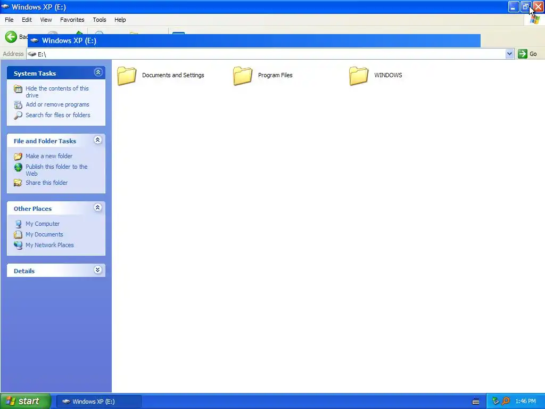This screenshot has width=545, height=409.
Task: Click the Windows XP (E:) taskbar button
Action: (x=99, y=402)
